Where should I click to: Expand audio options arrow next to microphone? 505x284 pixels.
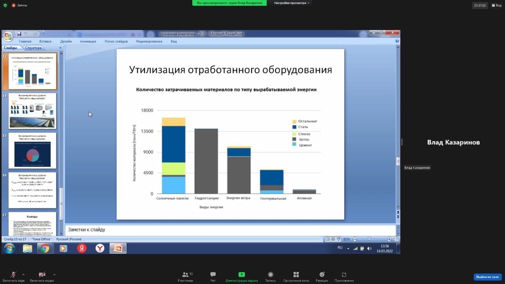pos(23,275)
